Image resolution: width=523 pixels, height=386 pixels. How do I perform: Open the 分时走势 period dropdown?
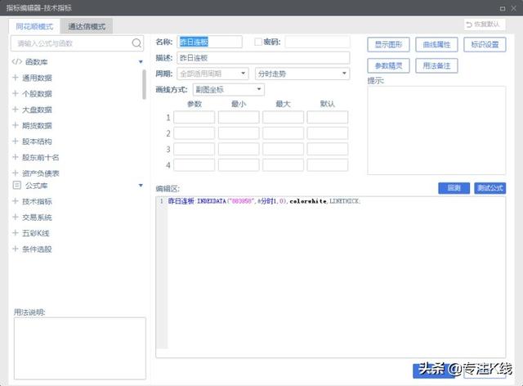click(302, 74)
